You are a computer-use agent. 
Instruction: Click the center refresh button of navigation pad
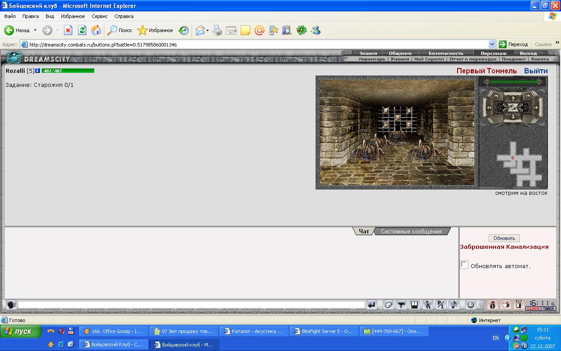pos(513,107)
